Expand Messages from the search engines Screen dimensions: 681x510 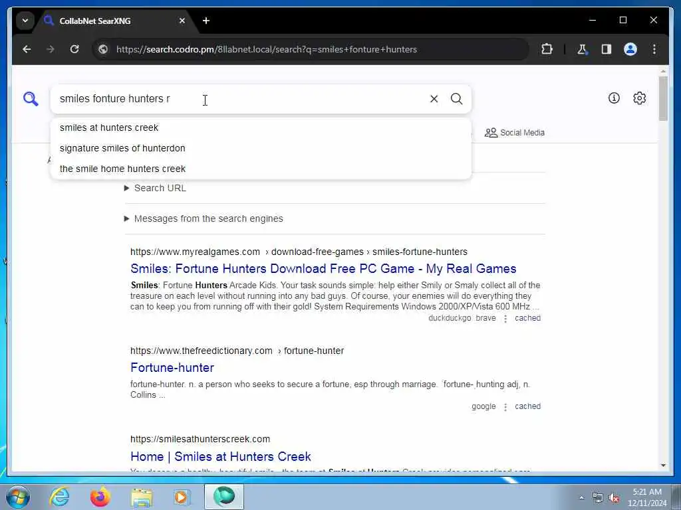204,218
